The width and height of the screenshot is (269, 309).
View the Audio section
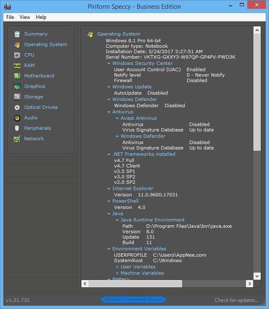point(31,118)
